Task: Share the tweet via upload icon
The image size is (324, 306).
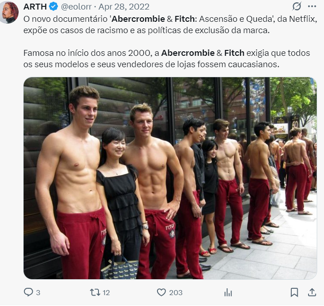Action: (x=312, y=292)
